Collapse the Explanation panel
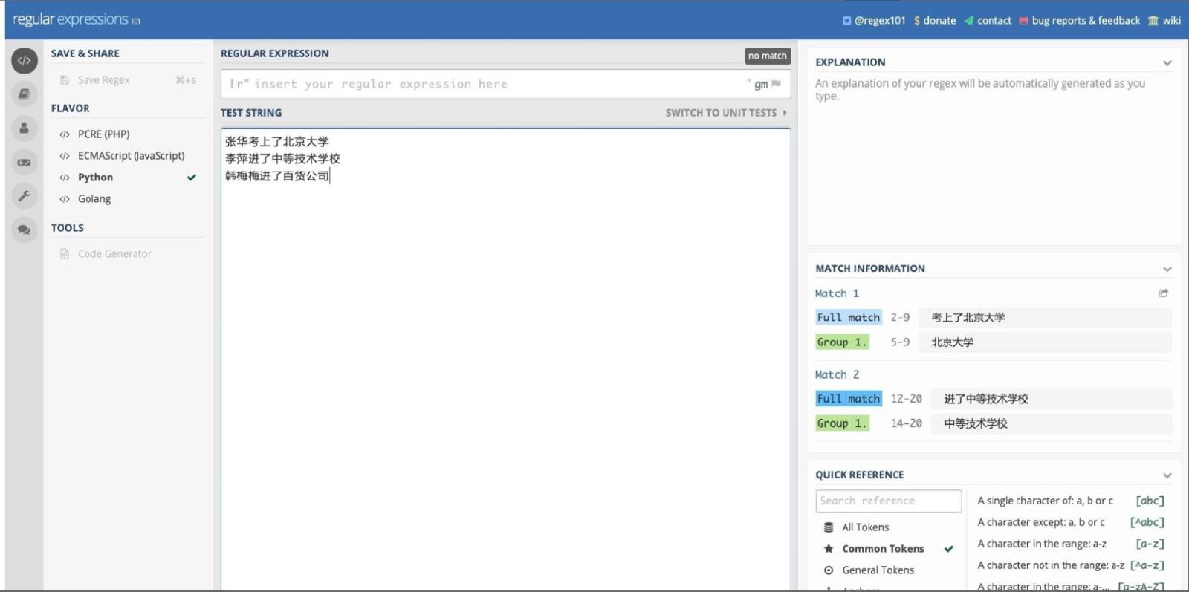Image resolution: width=1189 pixels, height=592 pixels. pos(1167,63)
